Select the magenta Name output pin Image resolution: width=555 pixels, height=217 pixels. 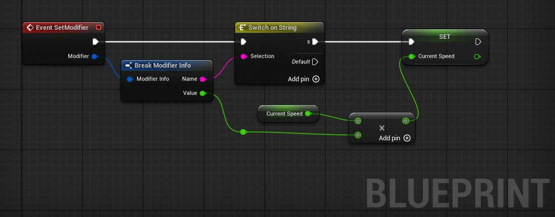coord(202,79)
